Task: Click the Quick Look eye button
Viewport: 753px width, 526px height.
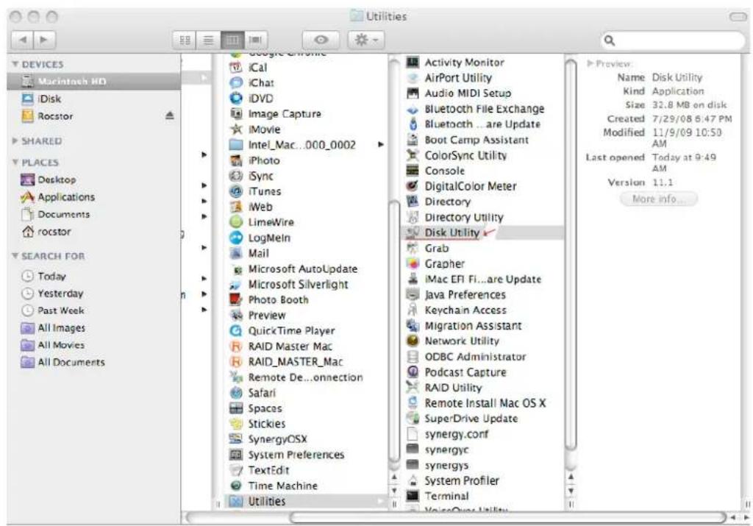Action: 321,40
